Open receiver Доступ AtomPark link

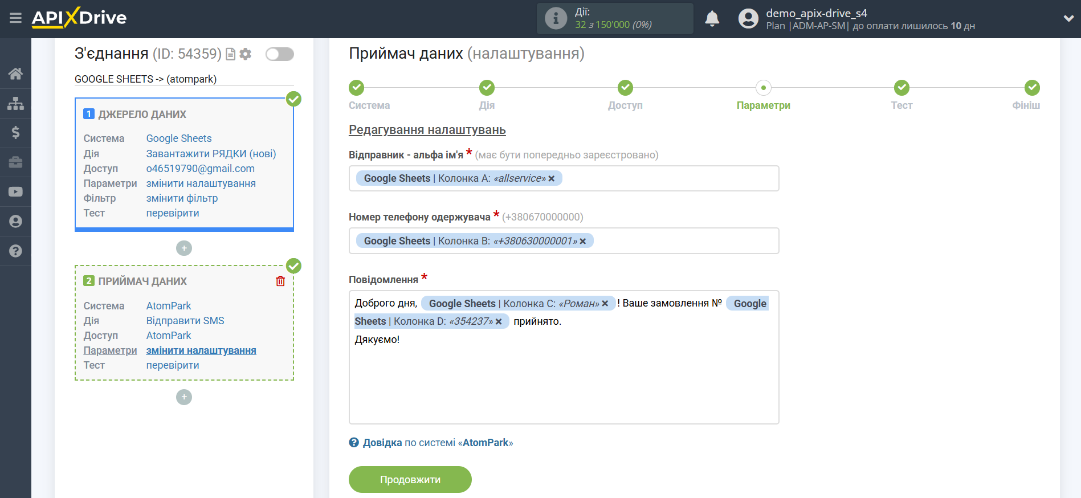169,336
